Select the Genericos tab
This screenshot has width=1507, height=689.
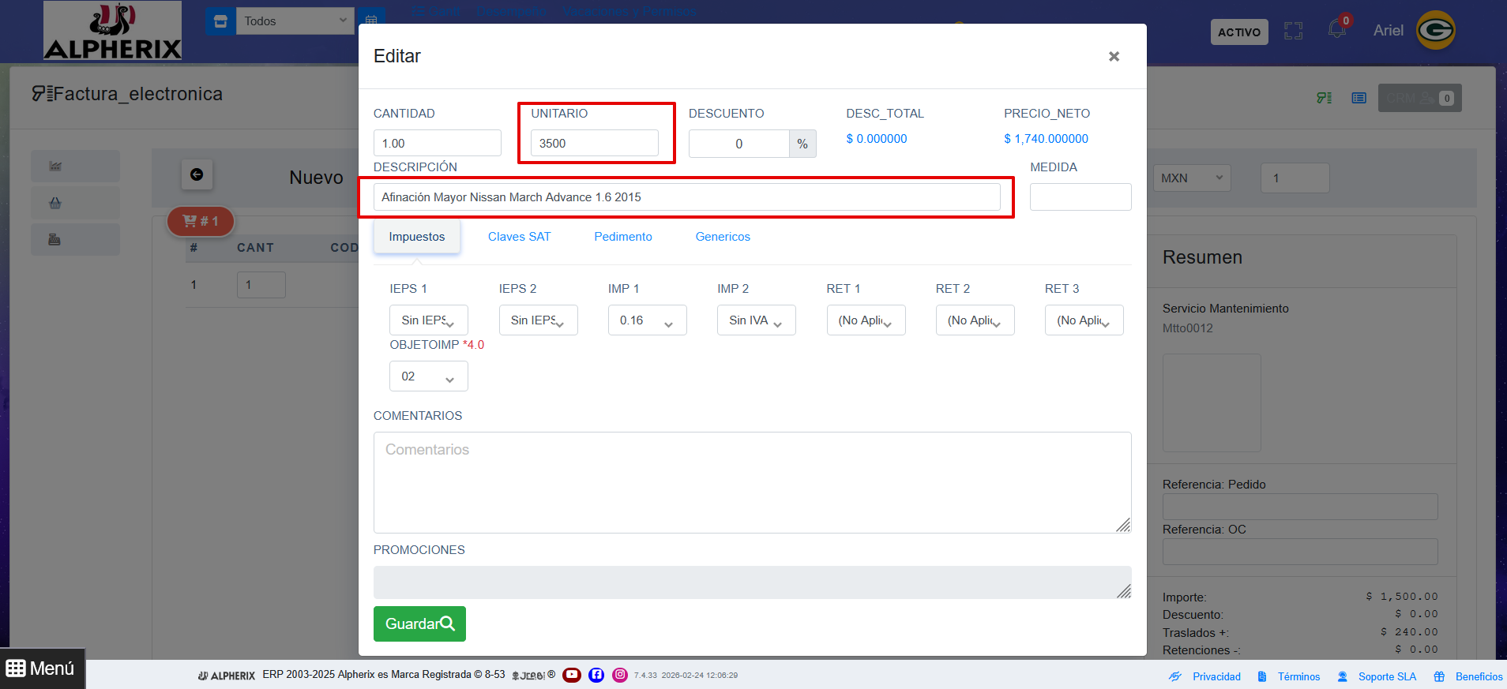(x=722, y=237)
